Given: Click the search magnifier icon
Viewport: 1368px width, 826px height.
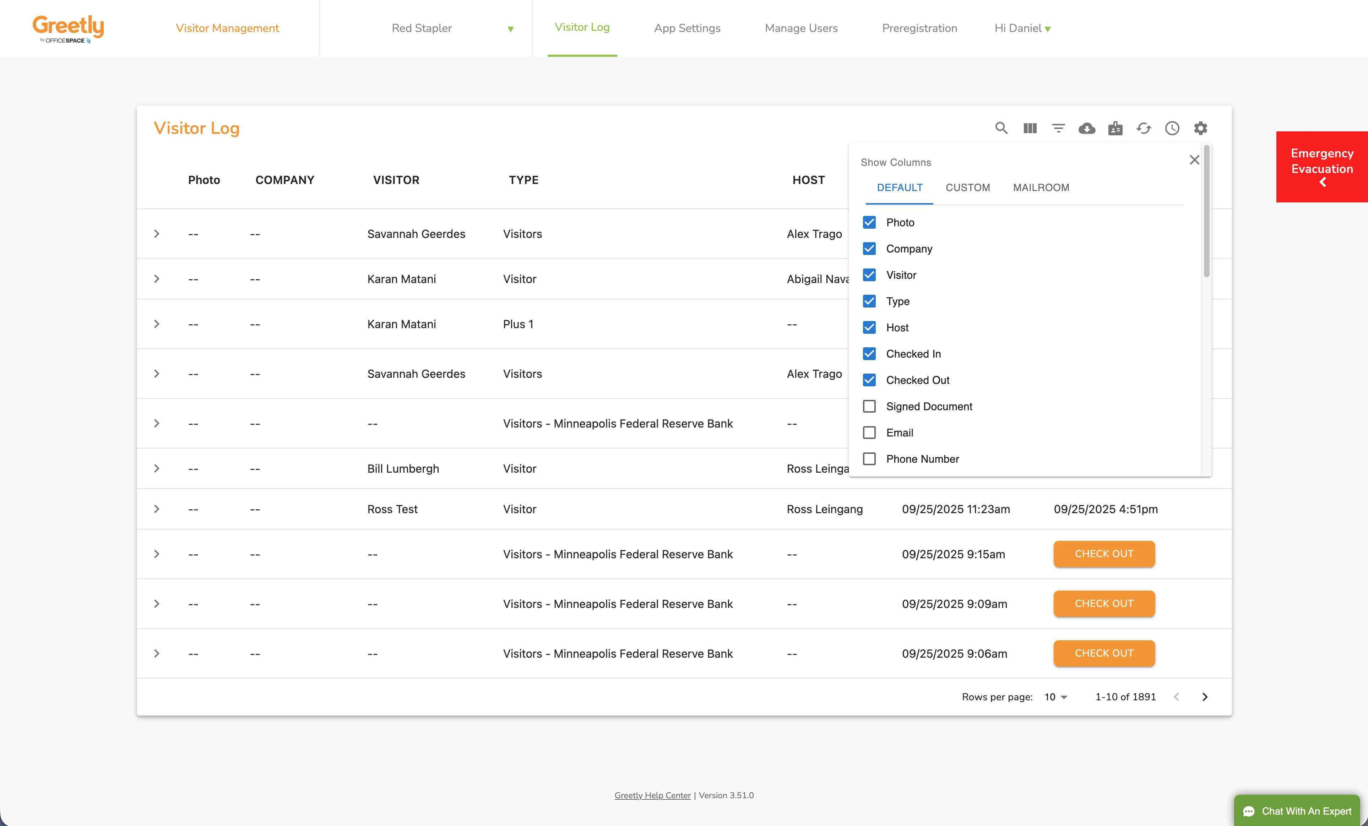Looking at the screenshot, I should (1001, 128).
